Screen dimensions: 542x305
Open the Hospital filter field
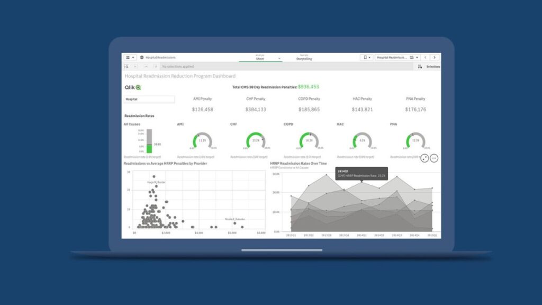pos(149,99)
